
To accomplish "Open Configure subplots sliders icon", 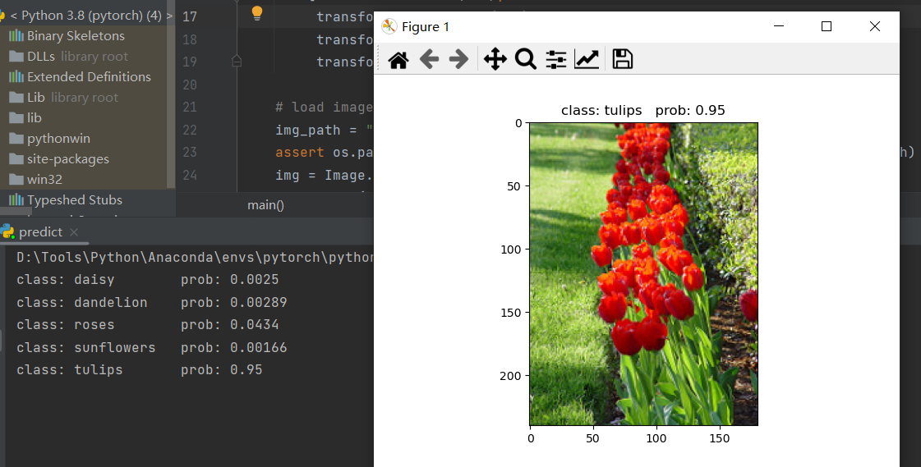I will pos(555,59).
